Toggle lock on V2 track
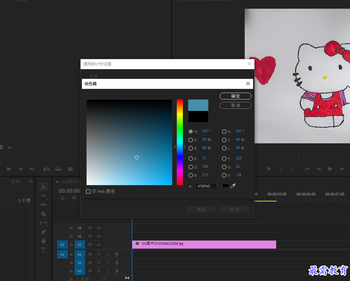 pyautogui.click(x=71, y=236)
